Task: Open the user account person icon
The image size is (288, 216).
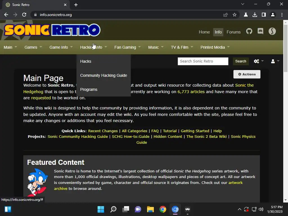Action: [x=273, y=61]
